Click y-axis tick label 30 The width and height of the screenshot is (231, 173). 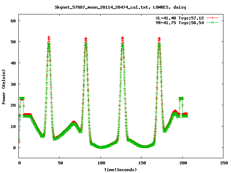[x=13, y=84]
